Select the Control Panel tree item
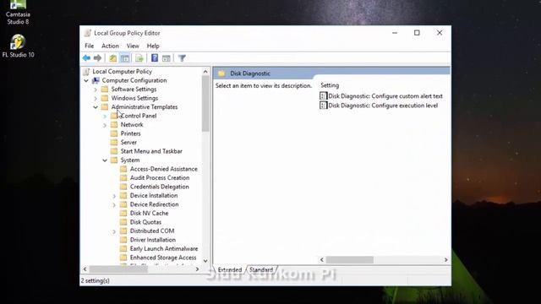Screen dimensions: 541x304 (139, 116)
